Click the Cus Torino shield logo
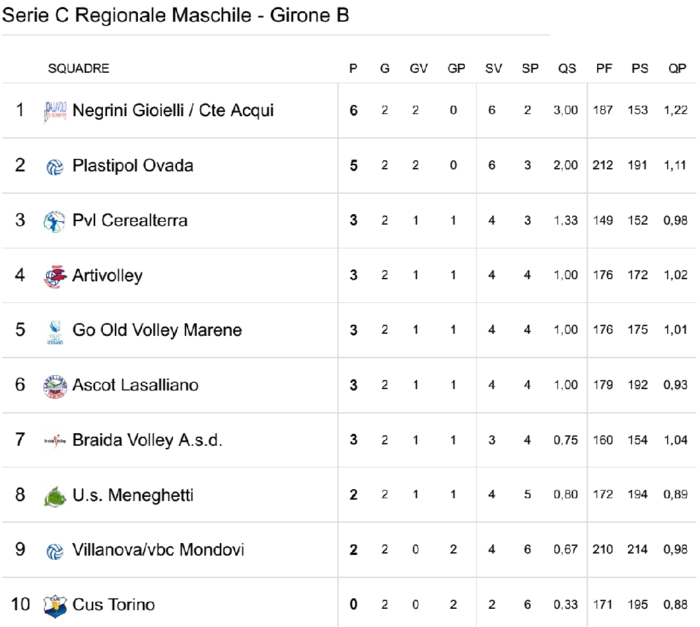Viewport: 700px width, 627px height. coord(55,606)
